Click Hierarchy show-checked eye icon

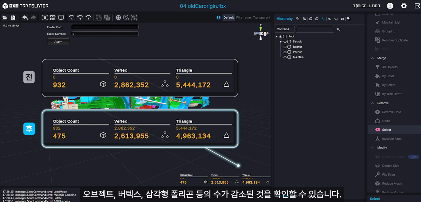pos(330,19)
